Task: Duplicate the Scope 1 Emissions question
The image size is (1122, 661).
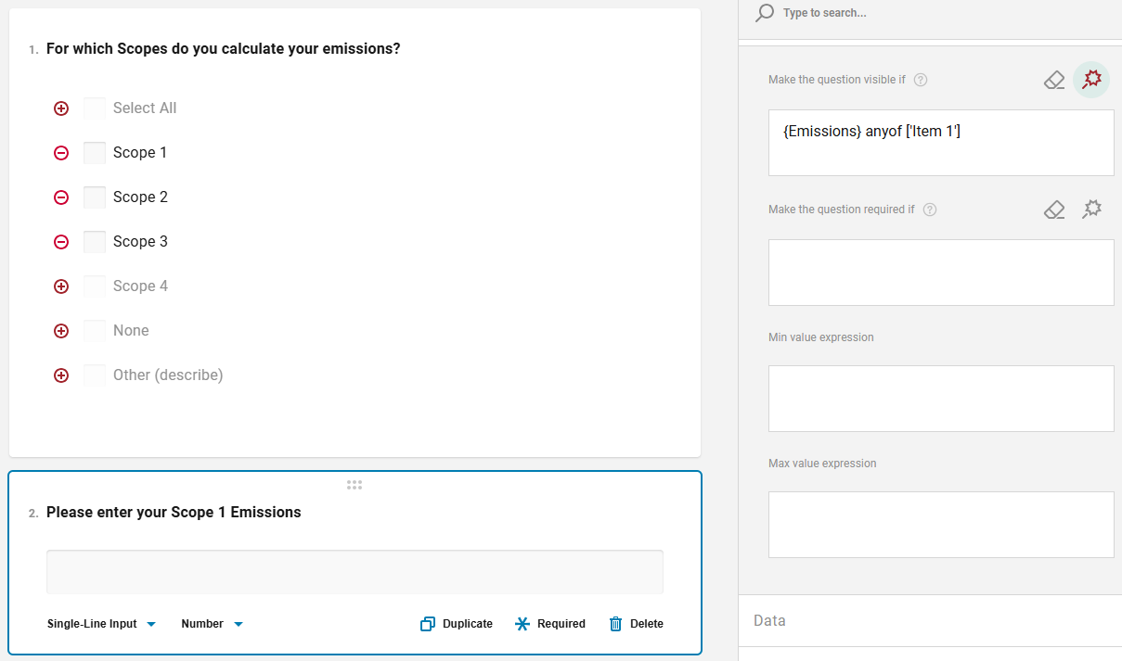Action: tap(457, 624)
